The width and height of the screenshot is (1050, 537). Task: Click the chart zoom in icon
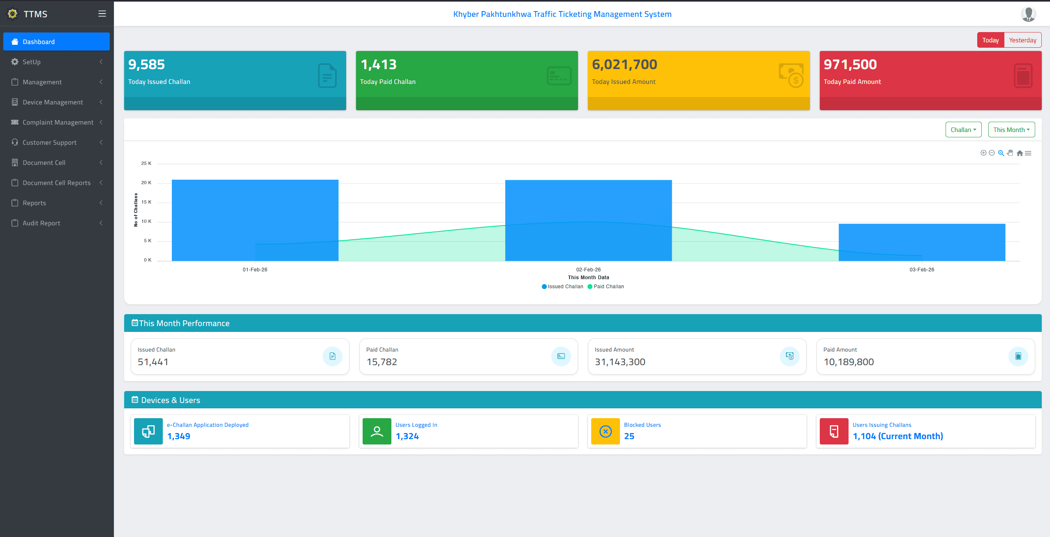pos(983,153)
